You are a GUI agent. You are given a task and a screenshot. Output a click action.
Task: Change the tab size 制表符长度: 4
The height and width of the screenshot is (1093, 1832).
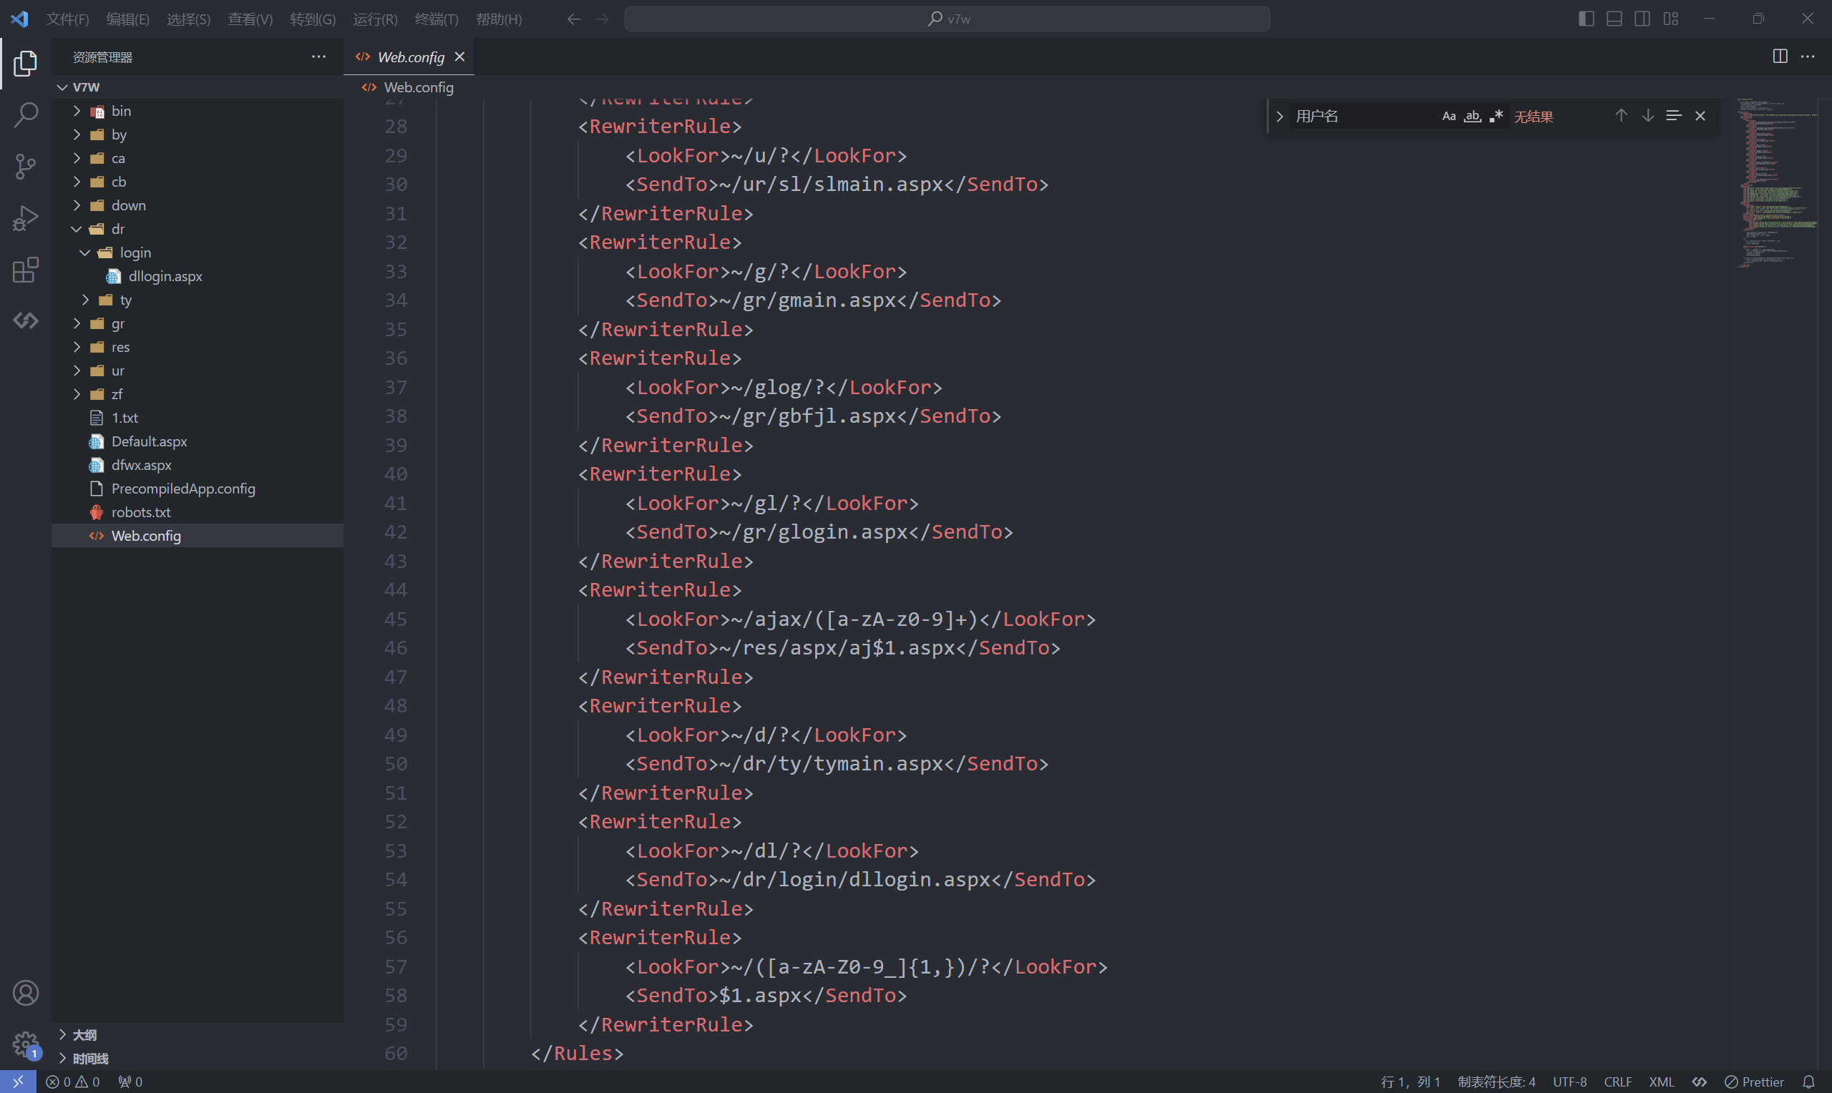click(x=1496, y=1082)
